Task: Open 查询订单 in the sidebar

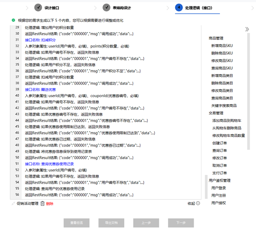Action: tap(219, 150)
